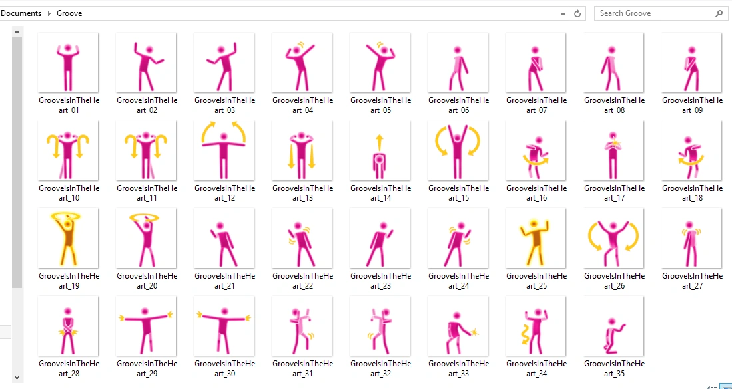
Task: Open the address bar dropdown arrow
Action: click(563, 13)
